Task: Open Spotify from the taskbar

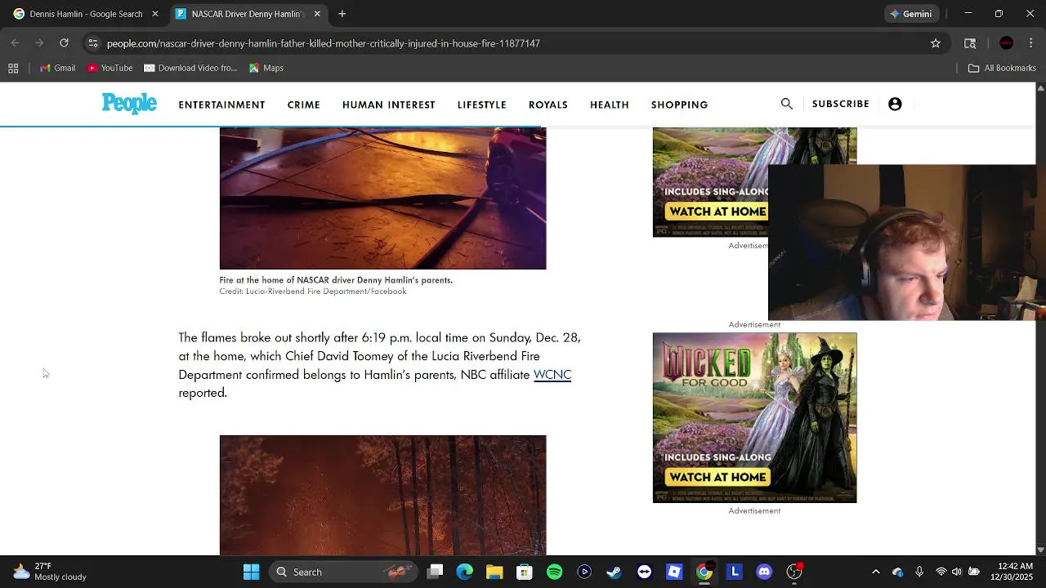Action: click(x=554, y=572)
